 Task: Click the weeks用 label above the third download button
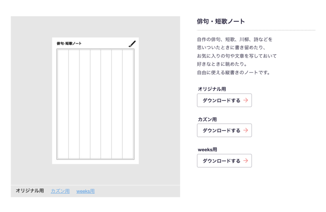207,149
